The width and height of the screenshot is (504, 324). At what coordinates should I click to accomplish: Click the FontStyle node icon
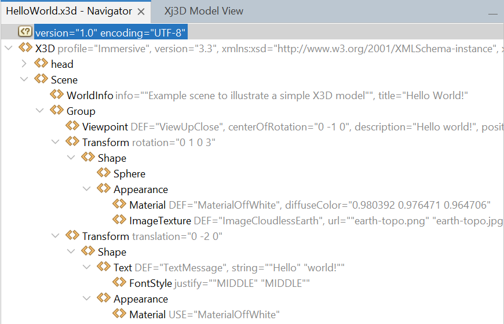coord(119,283)
